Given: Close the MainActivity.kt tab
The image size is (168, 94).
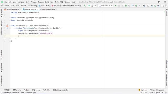Looking at the screenshot, I should point(37,9).
